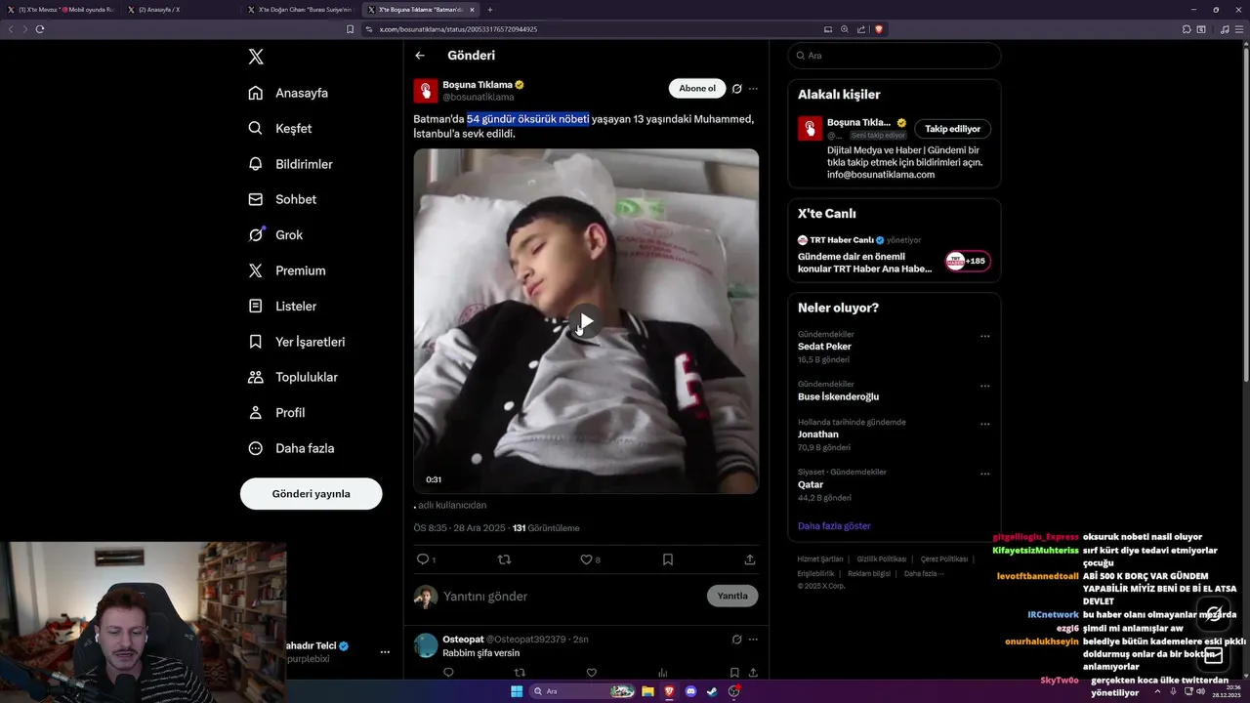Image resolution: width=1250 pixels, height=703 pixels.
Task: Like the post with the heart icon
Action: pos(586,559)
